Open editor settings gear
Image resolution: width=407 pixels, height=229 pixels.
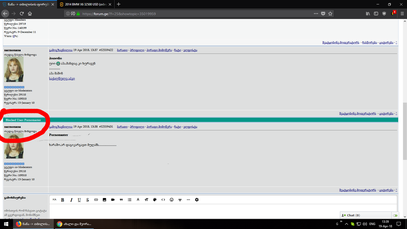pos(197,200)
